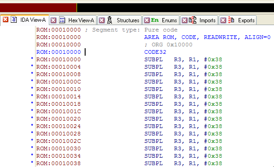Click the Imports tab icon
Screen dimensions: 274x167
(193, 20)
